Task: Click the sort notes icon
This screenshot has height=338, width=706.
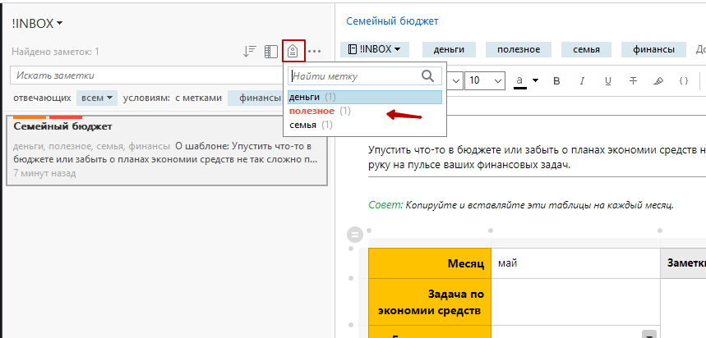Action: coord(251,52)
